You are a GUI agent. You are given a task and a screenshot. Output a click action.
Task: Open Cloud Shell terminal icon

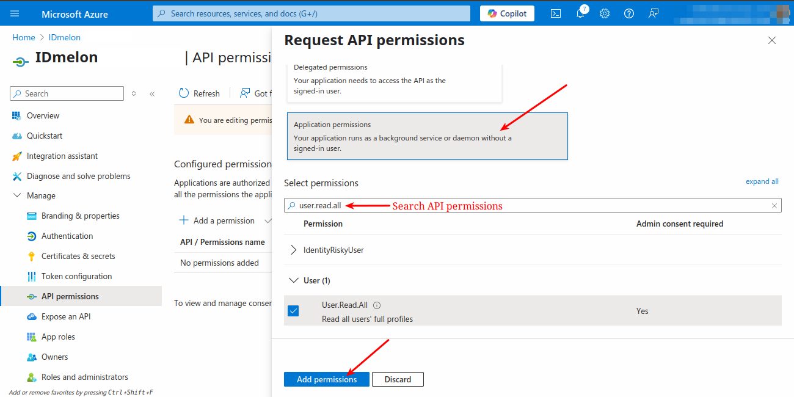point(556,13)
